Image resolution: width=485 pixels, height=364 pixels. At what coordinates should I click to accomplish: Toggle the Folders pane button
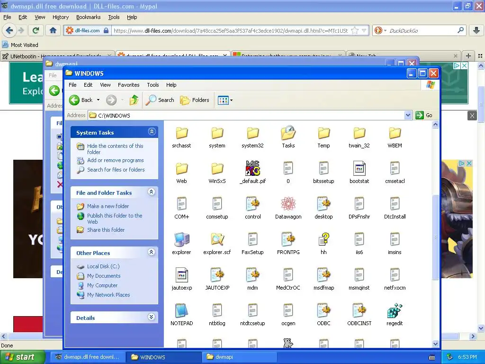(x=195, y=100)
